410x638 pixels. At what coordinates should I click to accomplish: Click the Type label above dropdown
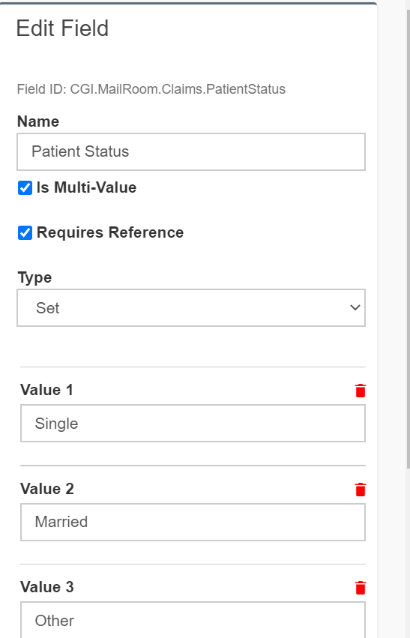click(x=34, y=277)
